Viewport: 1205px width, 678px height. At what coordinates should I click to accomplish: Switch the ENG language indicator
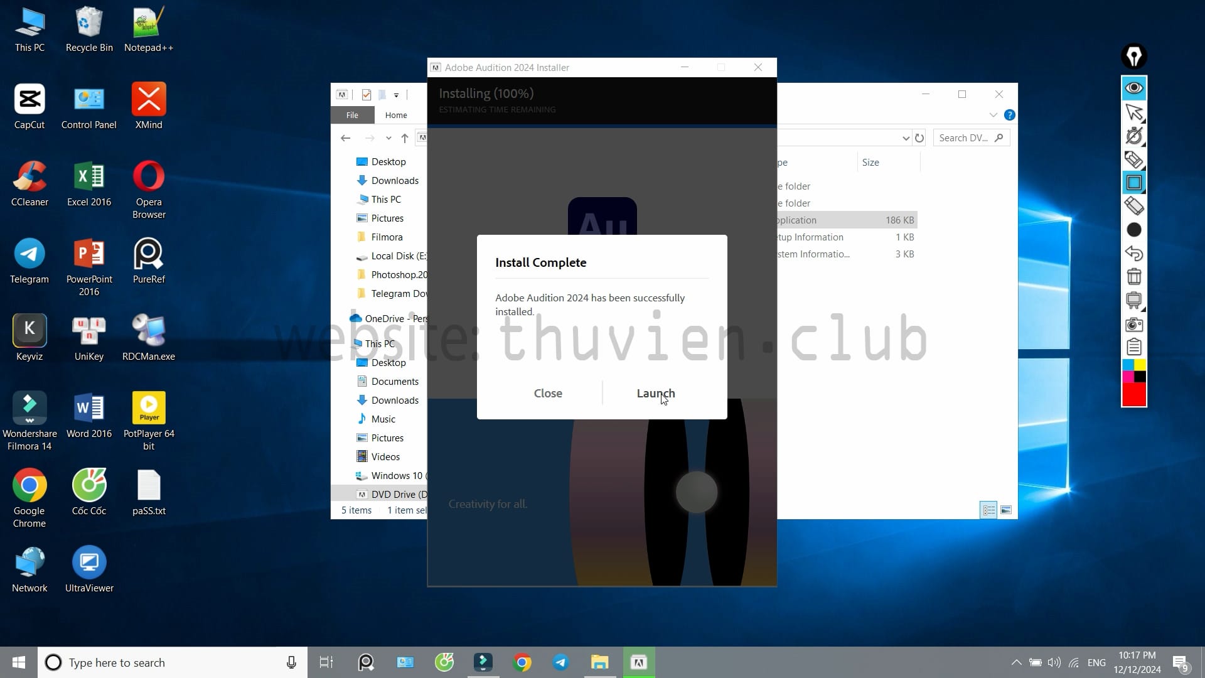1096,662
